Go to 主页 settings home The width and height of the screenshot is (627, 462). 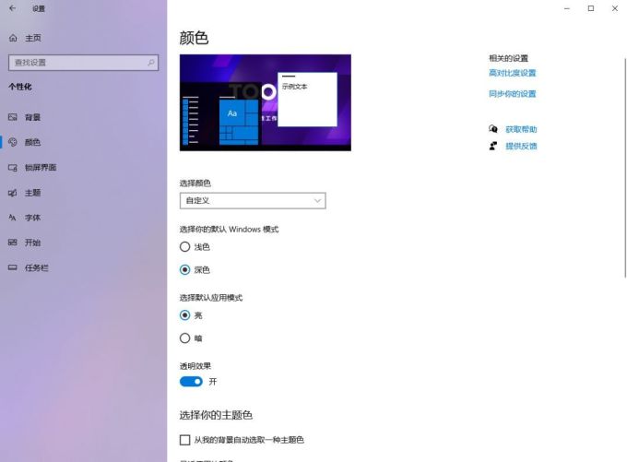coord(33,38)
